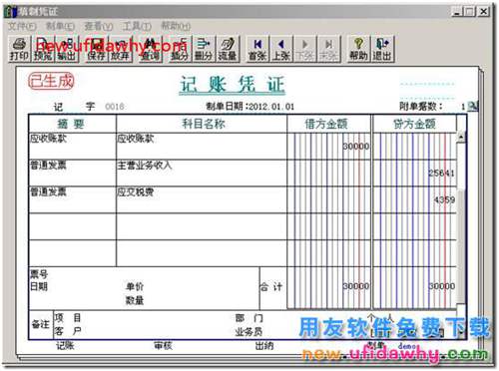
Task: Click the 记账凭证 voucher title
Action: coord(233,85)
